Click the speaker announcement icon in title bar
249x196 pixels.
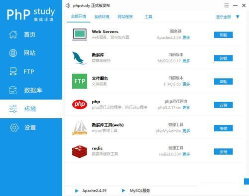pyautogui.click(x=68, y=5)
